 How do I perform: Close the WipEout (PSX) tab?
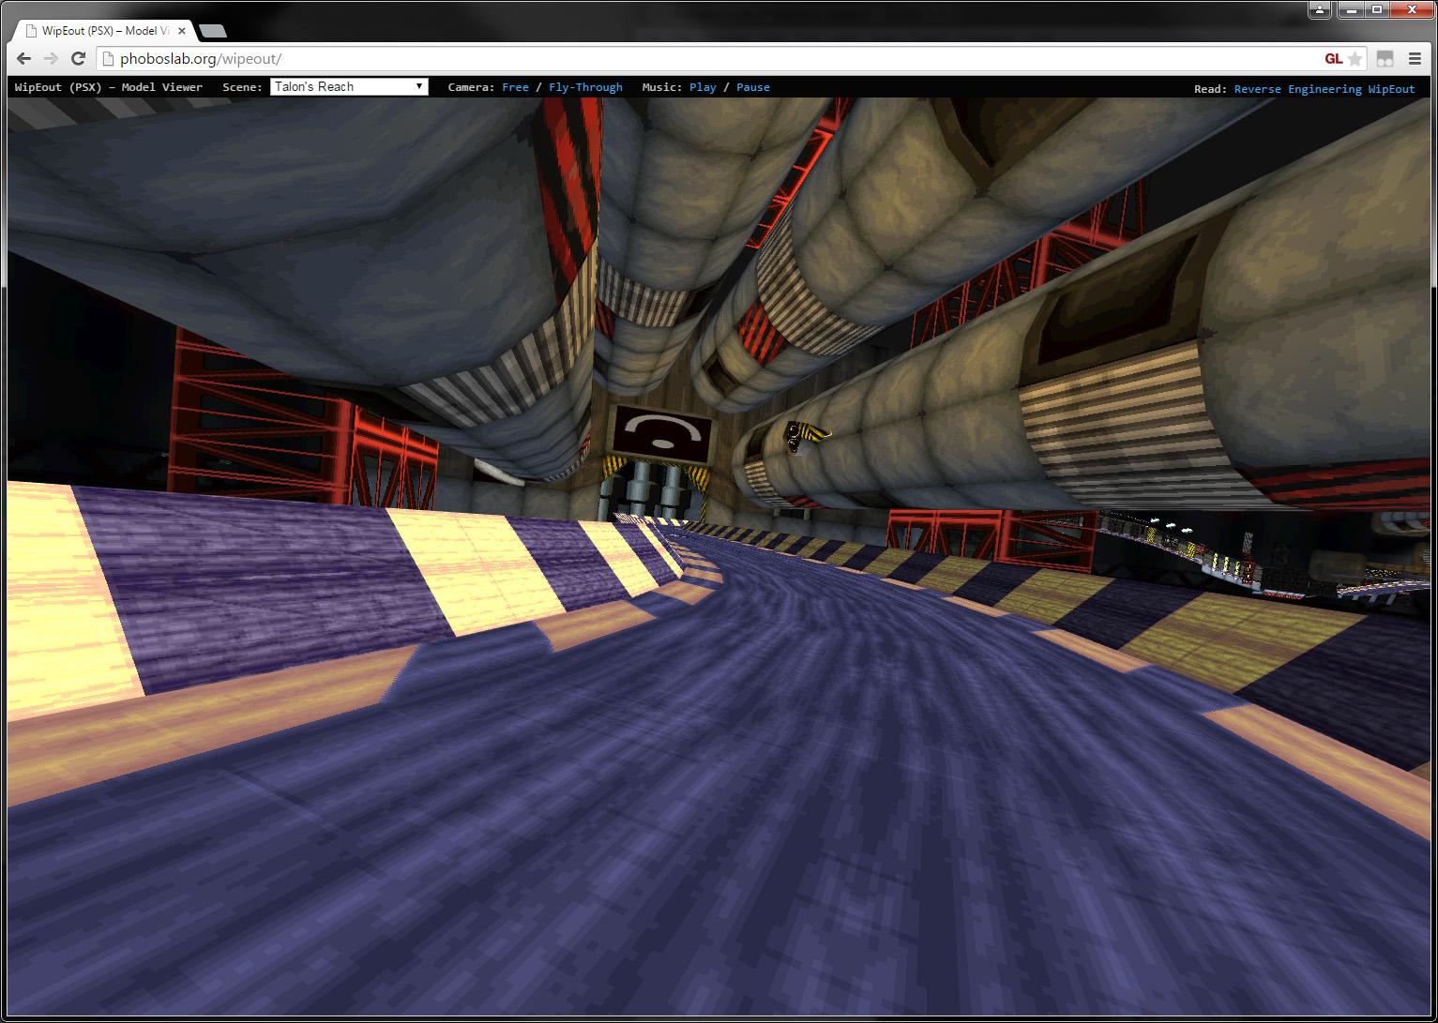pyautogui.click(x=182, y=30)
